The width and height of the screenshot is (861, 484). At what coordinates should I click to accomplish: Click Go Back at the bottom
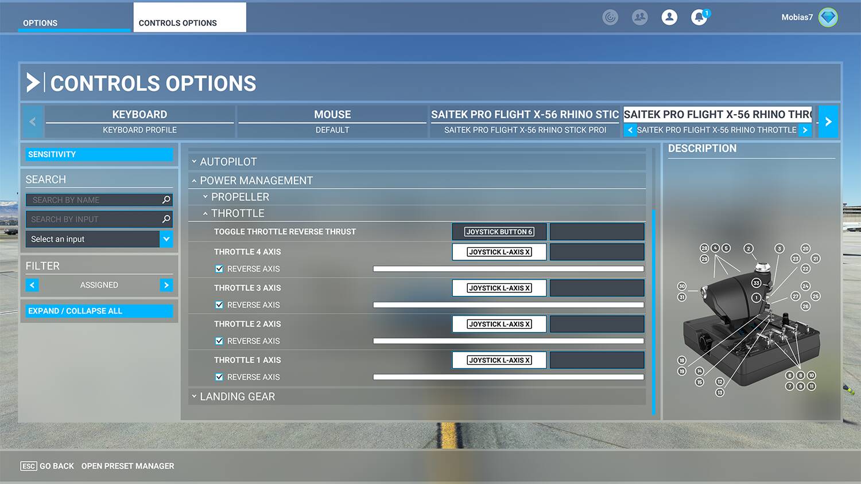pyautogui.click(x=48, y=466)
